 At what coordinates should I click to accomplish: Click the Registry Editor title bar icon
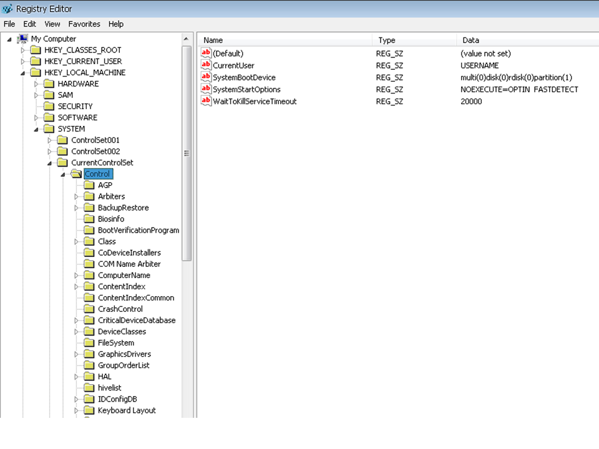[7, 9]
